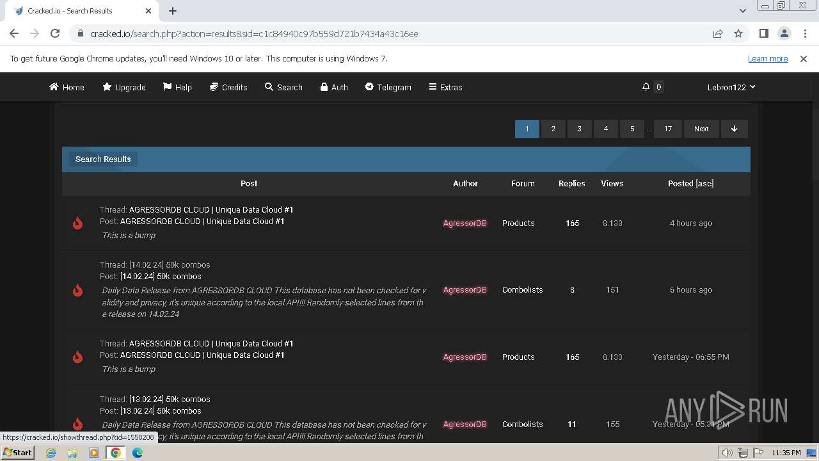Open the Combolists forum in 6 hours ago row
Viewport: 819px width, 461px height.
(x=523, y=289)
